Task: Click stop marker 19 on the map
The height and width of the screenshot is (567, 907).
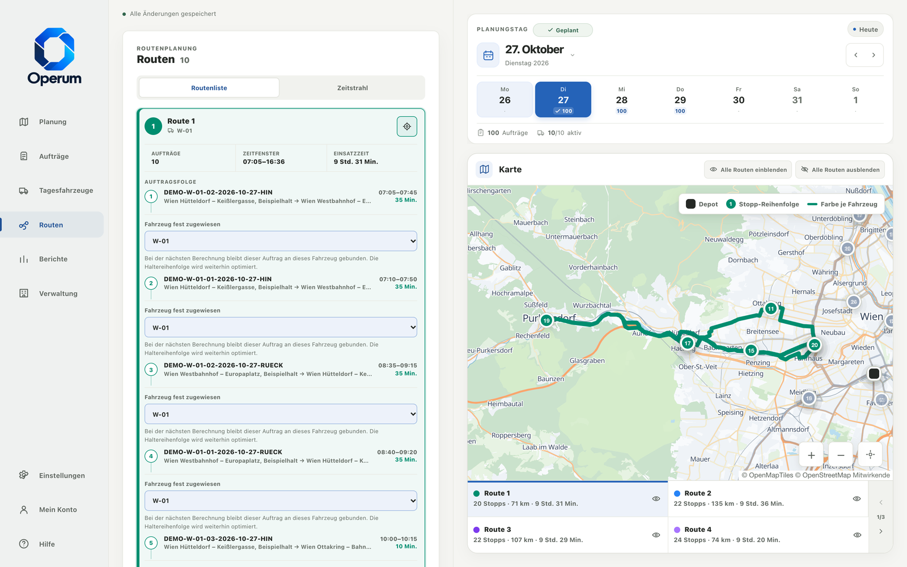Action: point(546,320)
